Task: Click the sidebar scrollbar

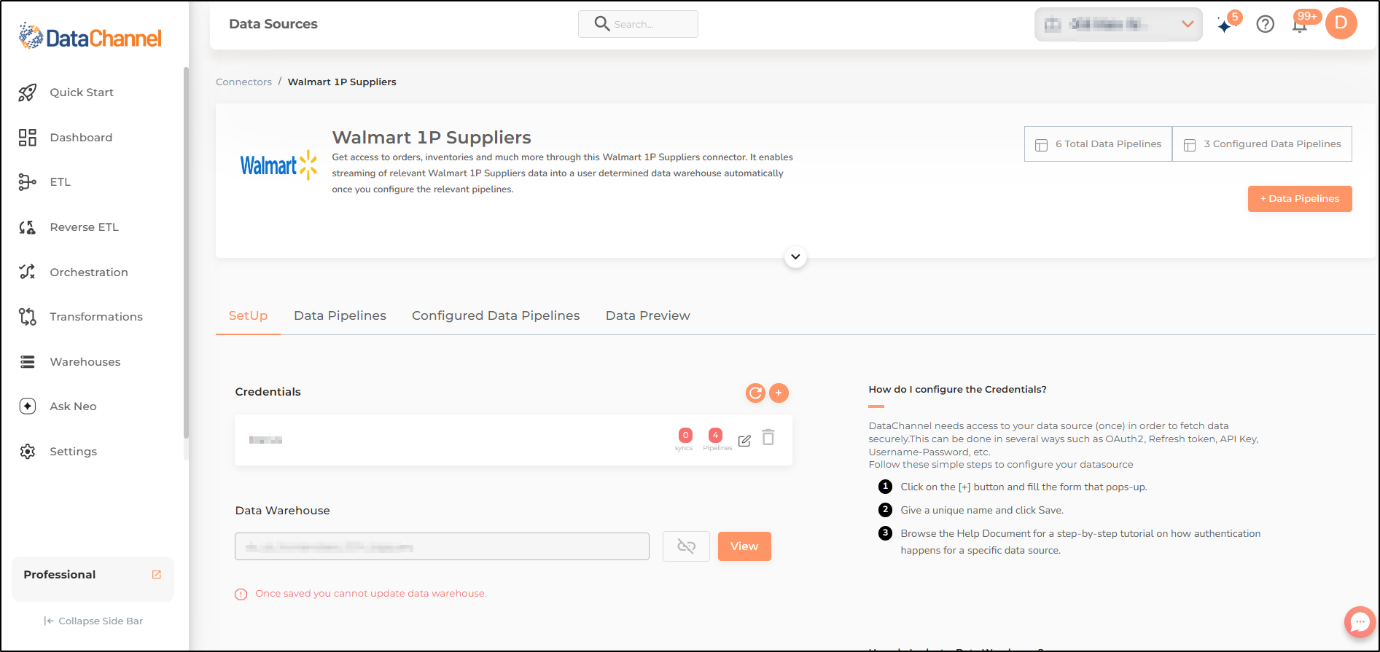Action: [x=186, y=253]
